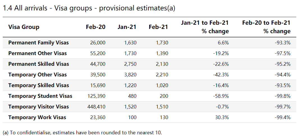Click the Feb-21 column header
This screenshot has height=136, width=298.
tap(158, 27)
